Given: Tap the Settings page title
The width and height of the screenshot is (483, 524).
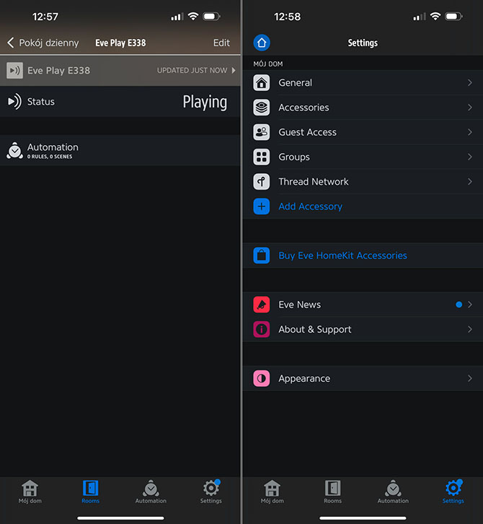Looking at the screenshot, I should (x=363, y=43).
